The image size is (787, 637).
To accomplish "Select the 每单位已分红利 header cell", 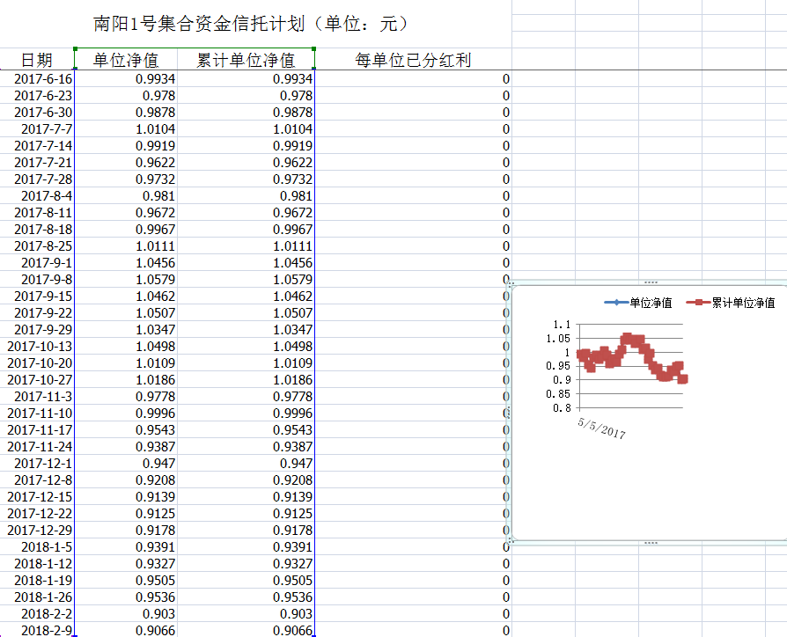I will (413, 60).
